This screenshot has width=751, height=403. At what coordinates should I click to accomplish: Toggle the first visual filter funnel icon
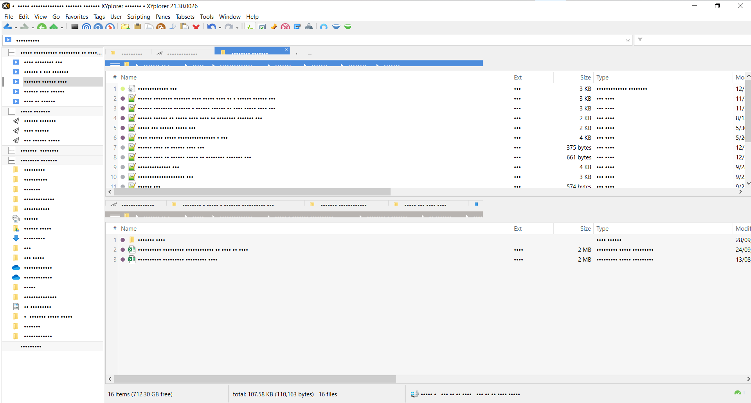point(336,27)
